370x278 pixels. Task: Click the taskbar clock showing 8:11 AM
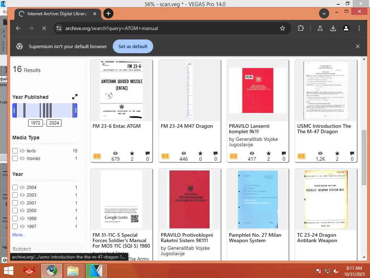click(x=354, y=271)
